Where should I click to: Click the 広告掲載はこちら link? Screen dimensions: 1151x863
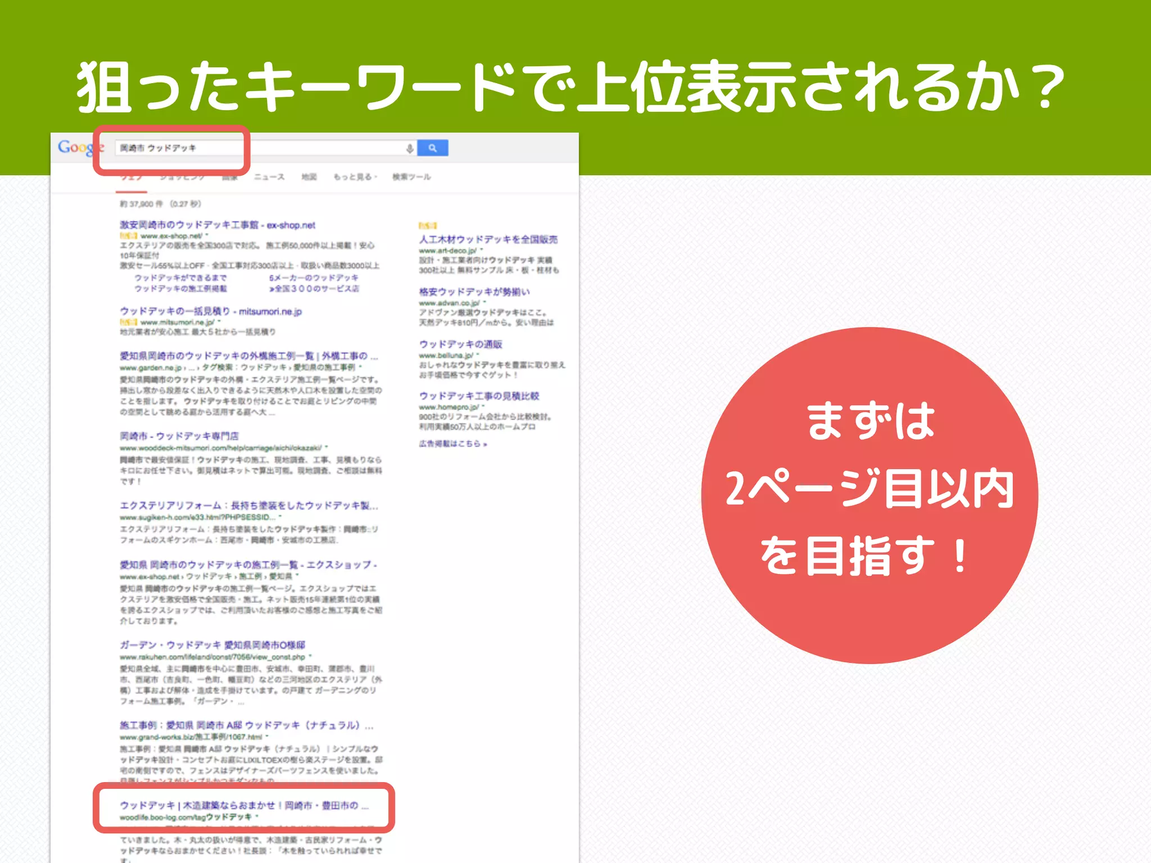point(453,444)
